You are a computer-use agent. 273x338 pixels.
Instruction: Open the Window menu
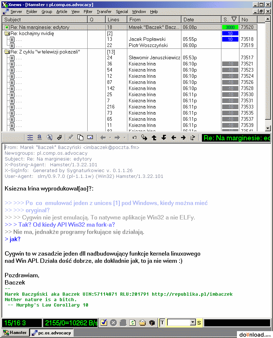coord(139,12)
